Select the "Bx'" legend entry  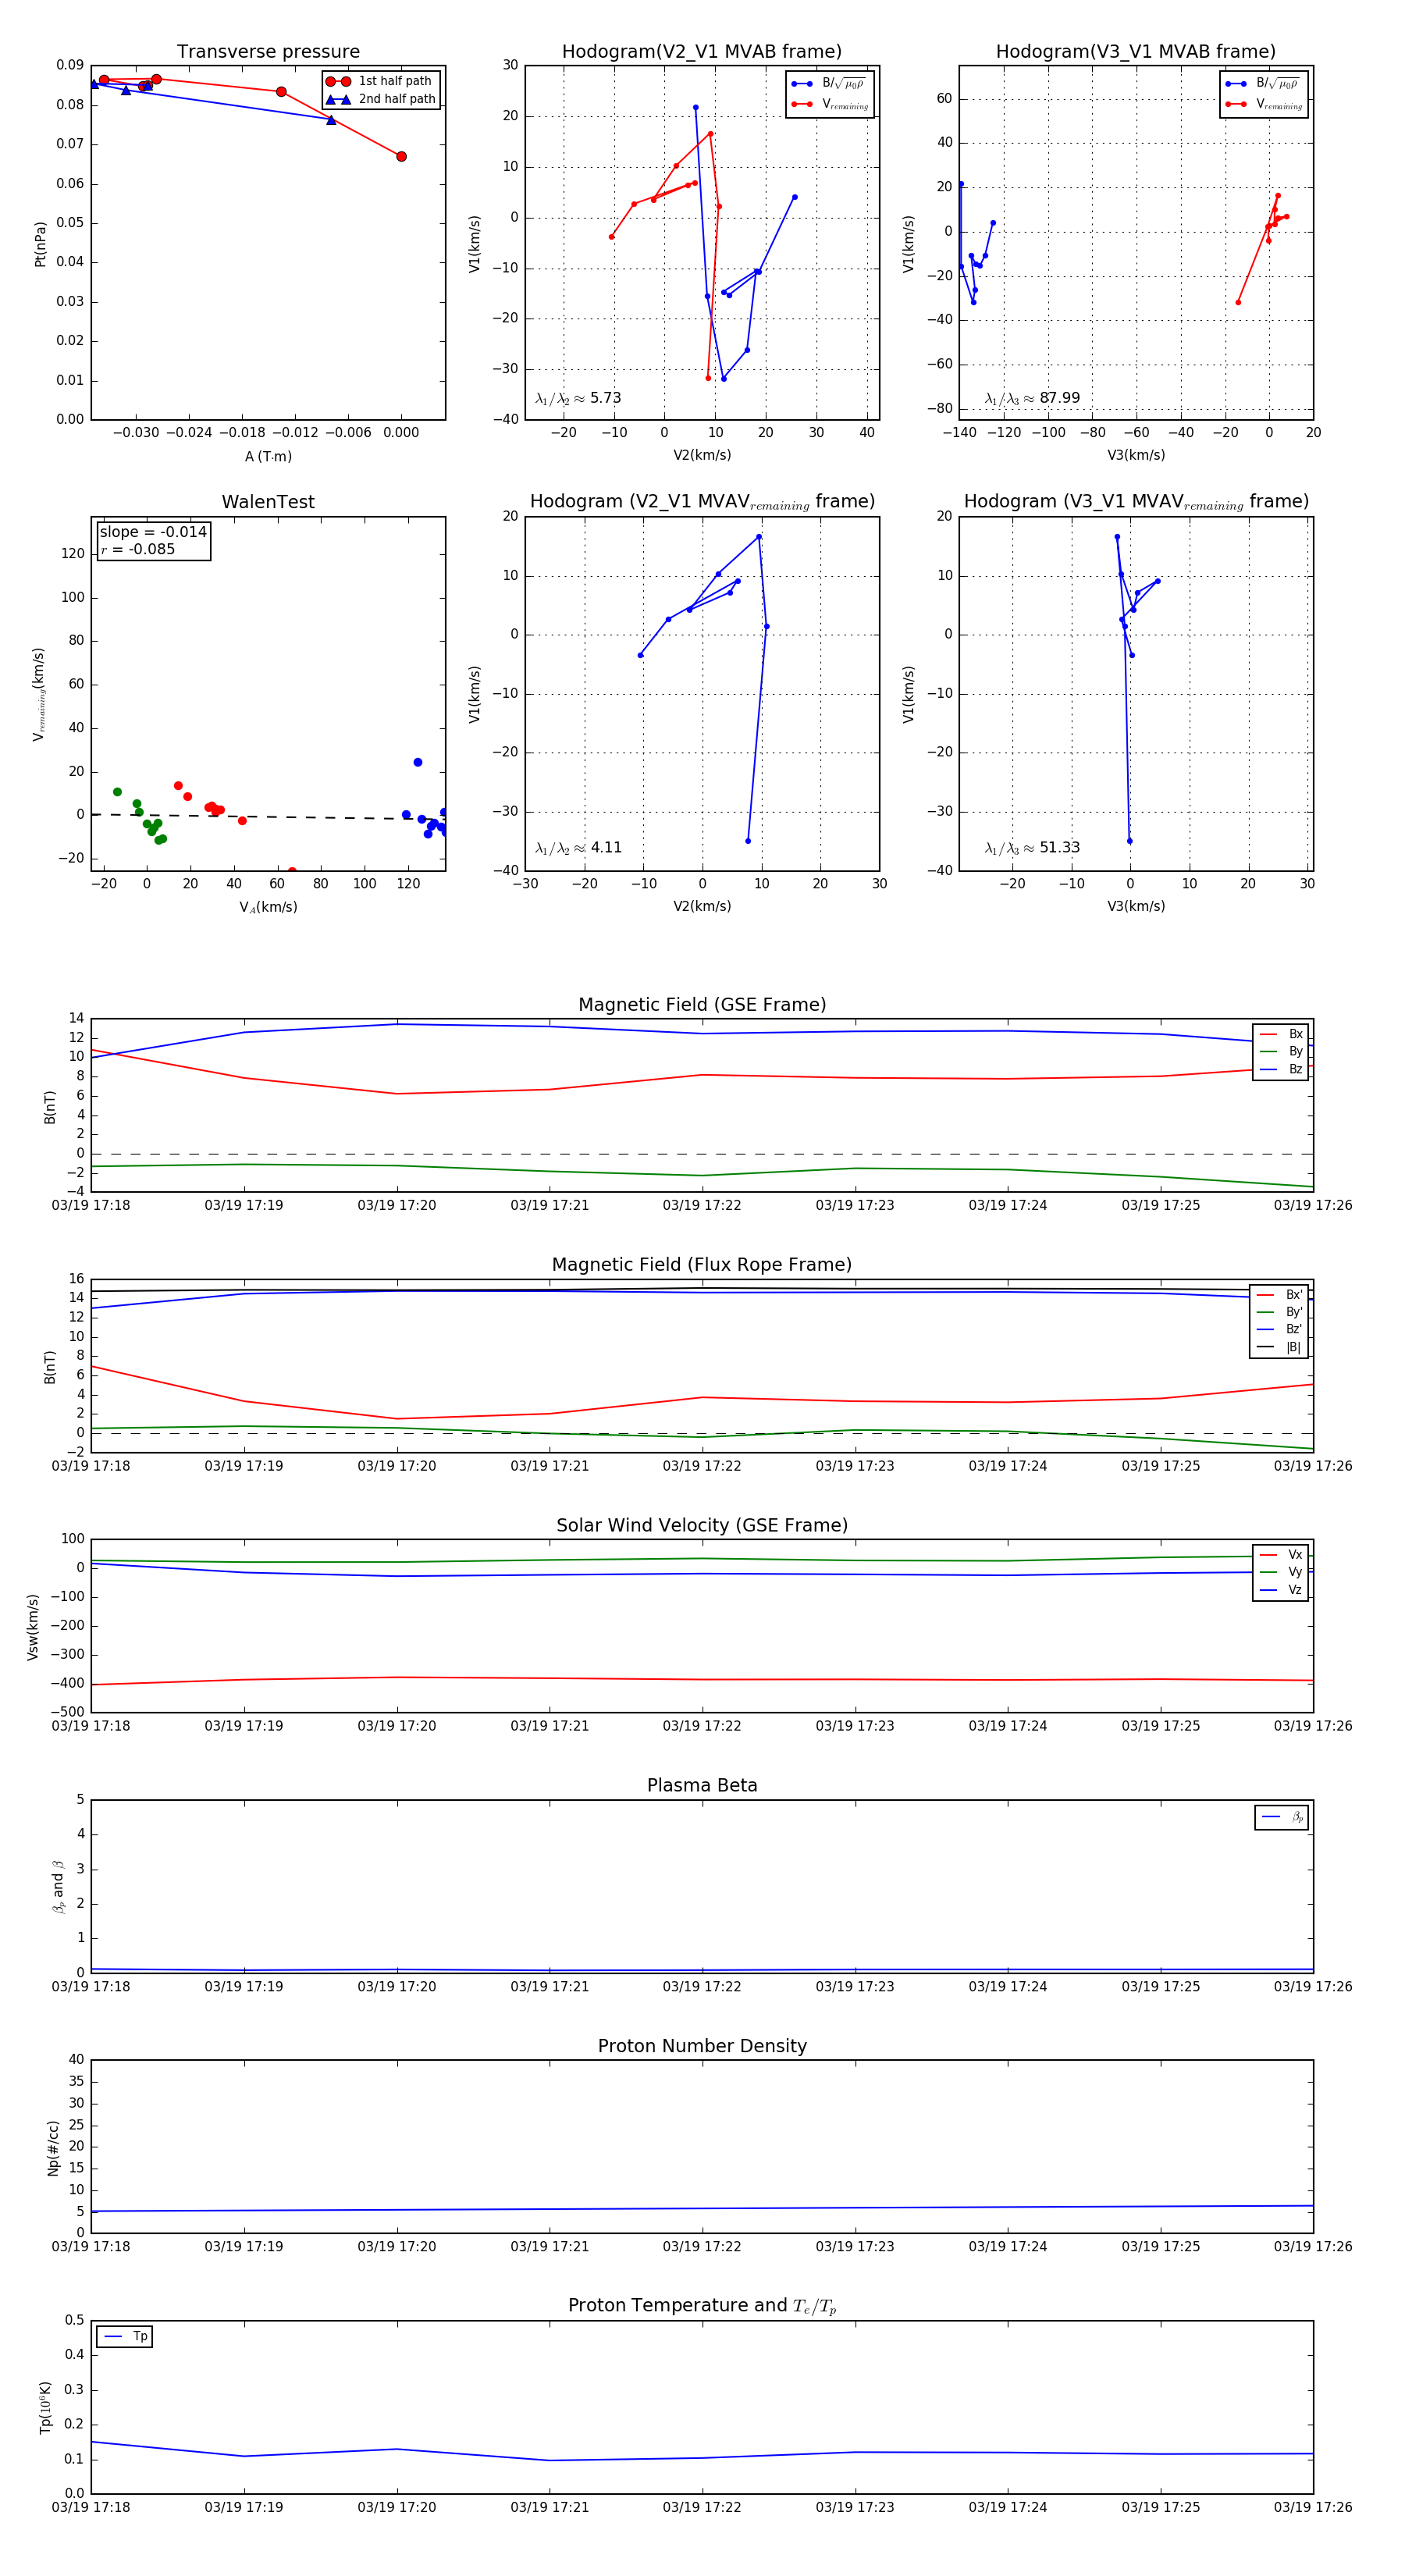pos(1281,1295)
